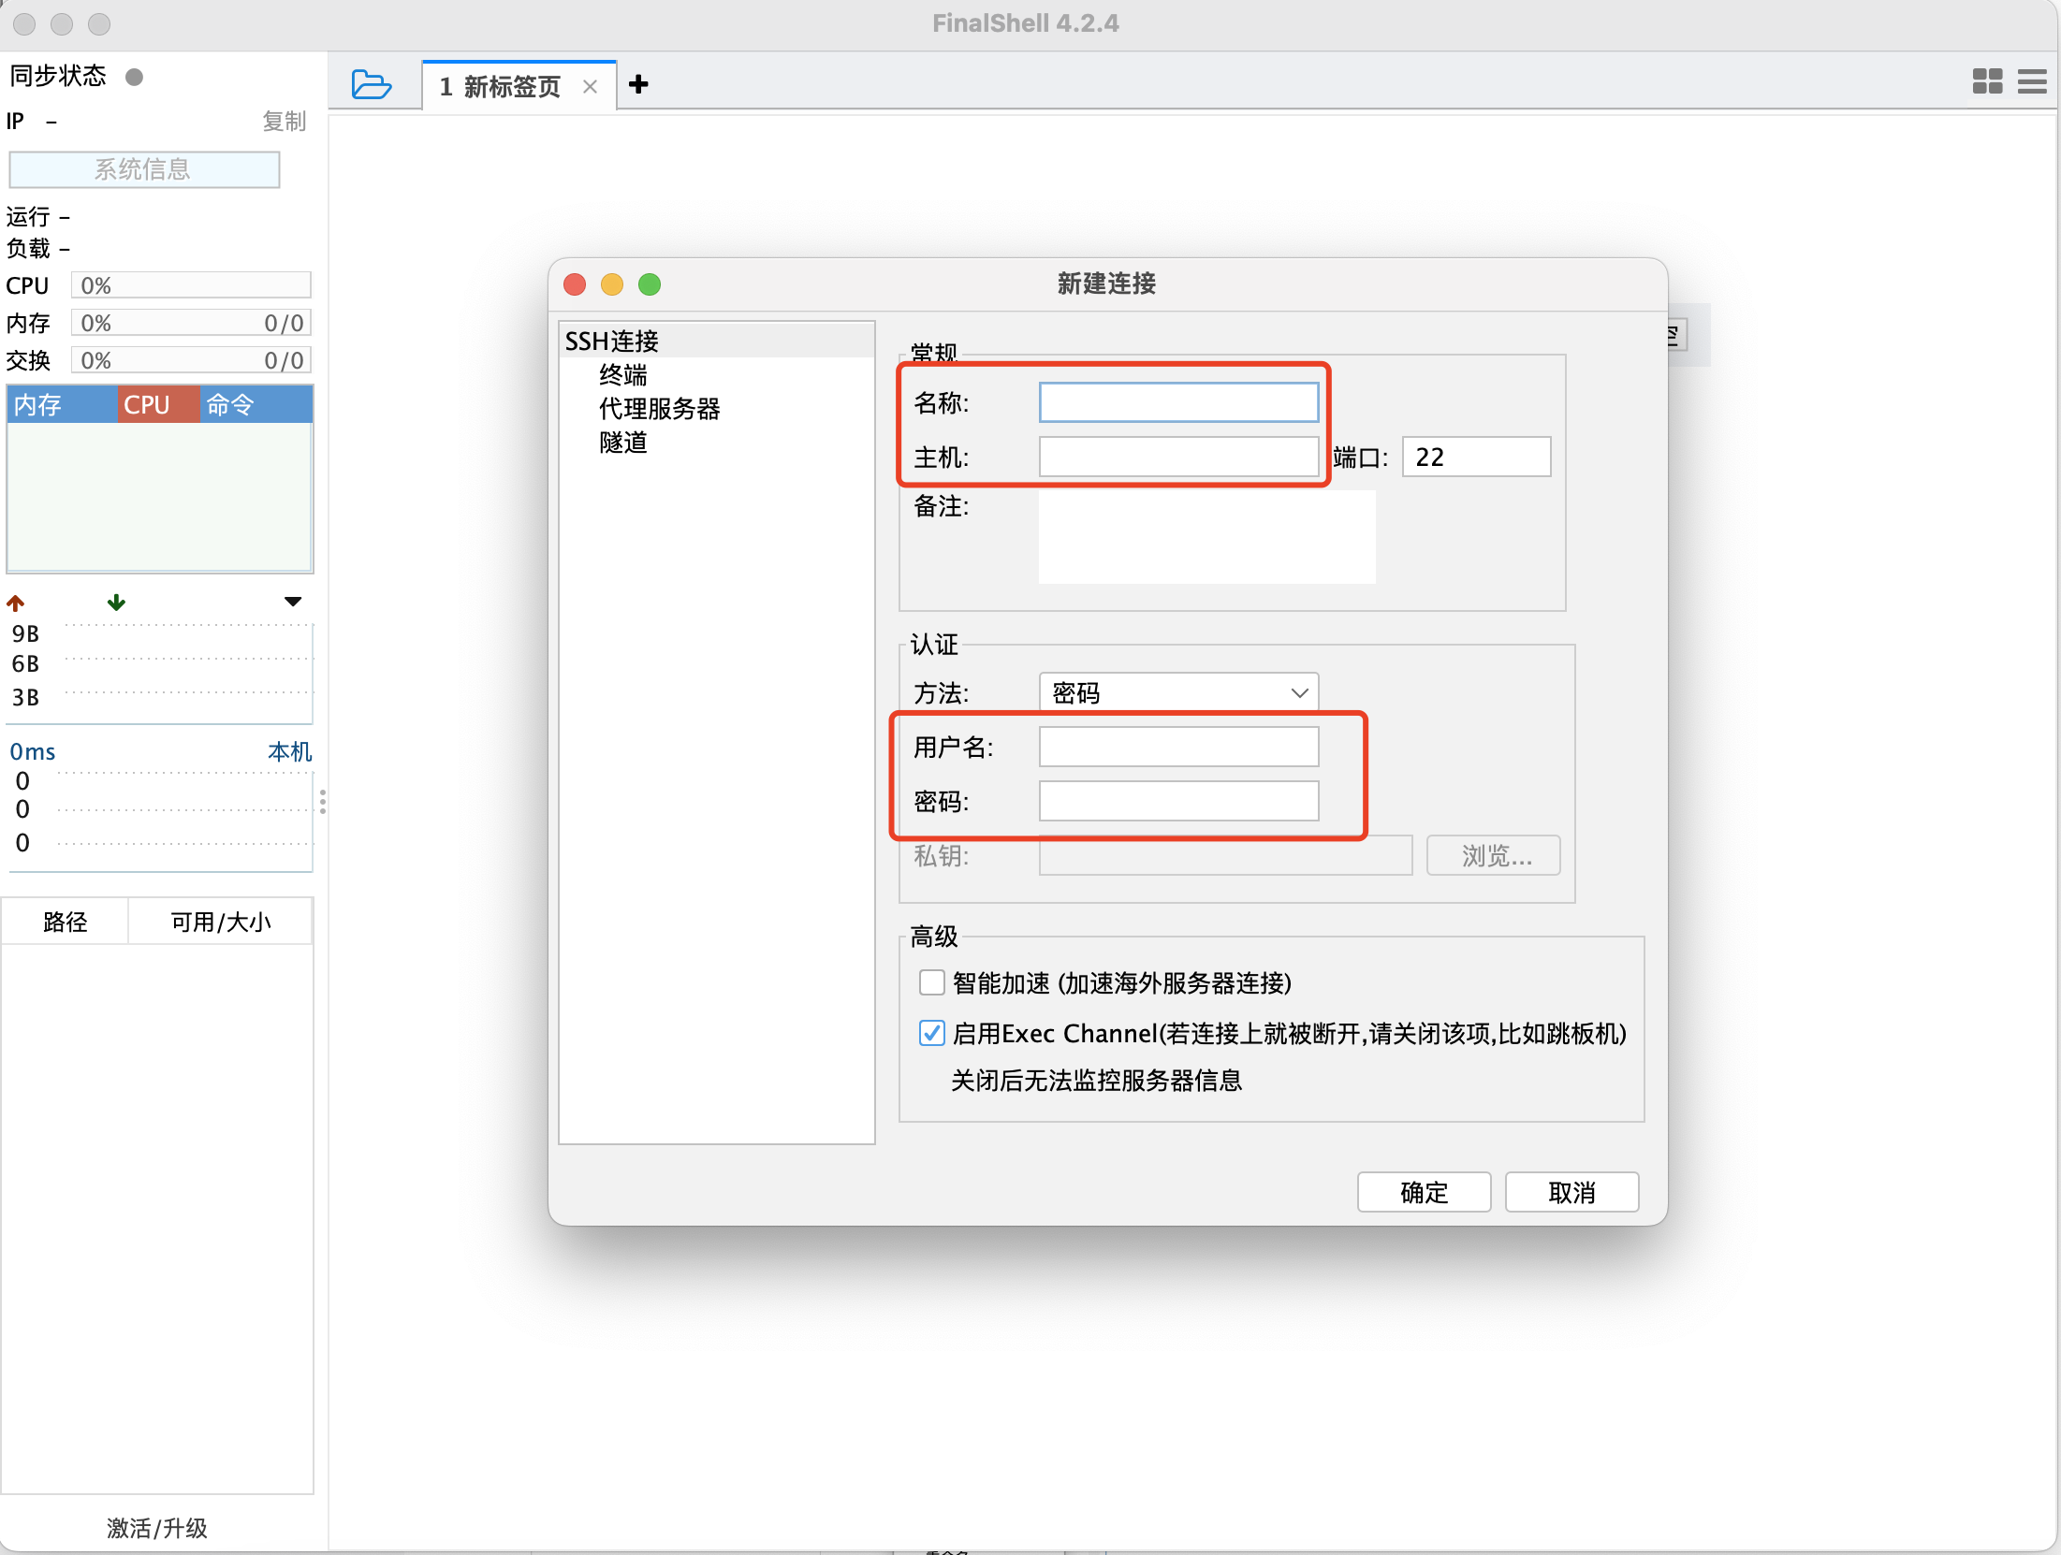Screen dimensions: 2061x1555
Task: Select SSH连接 in the tree
Action: pos(716,341)
